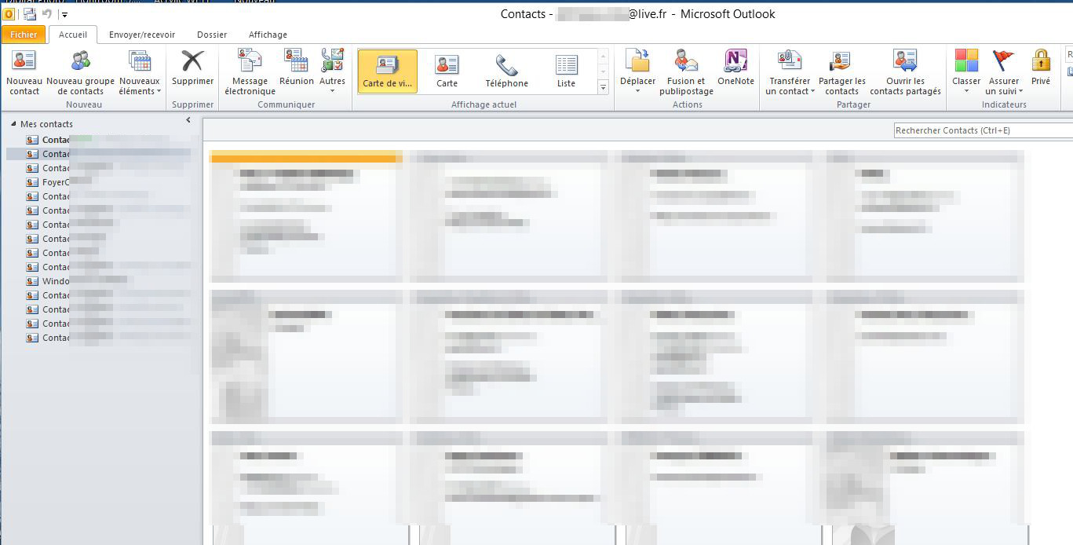Select the Windo... contacts folder
The width and height of the screenshot is (1073, 545).
[56, 281]
